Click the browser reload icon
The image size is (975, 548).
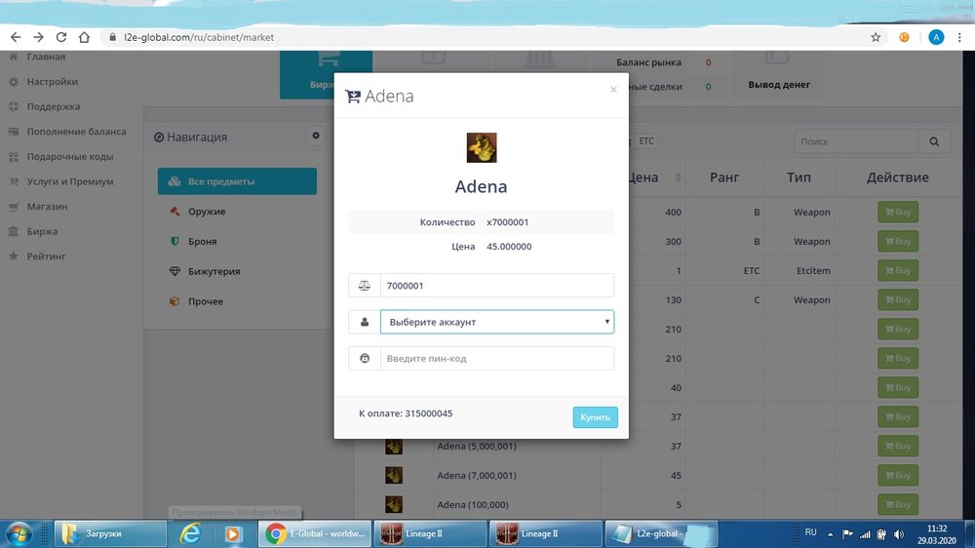point(61,37)
